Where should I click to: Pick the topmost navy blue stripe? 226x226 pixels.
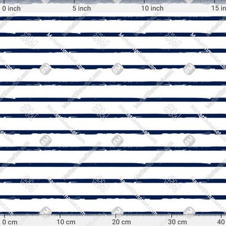113,18
